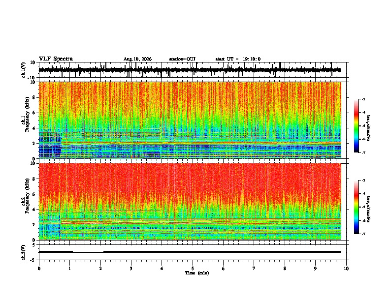Click inside the ch.2 spectrogram plot
Viewport: 390px width, 301px height.
coord(190,202)
